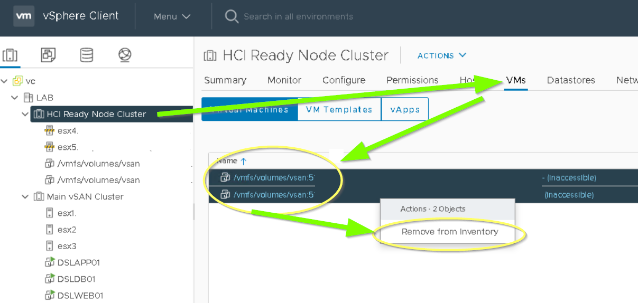The width and height of the screenshot is (638, 303).
Task: Click cluster icon beside HCI Ready Node Cluster title
Action: pos(210,55)
